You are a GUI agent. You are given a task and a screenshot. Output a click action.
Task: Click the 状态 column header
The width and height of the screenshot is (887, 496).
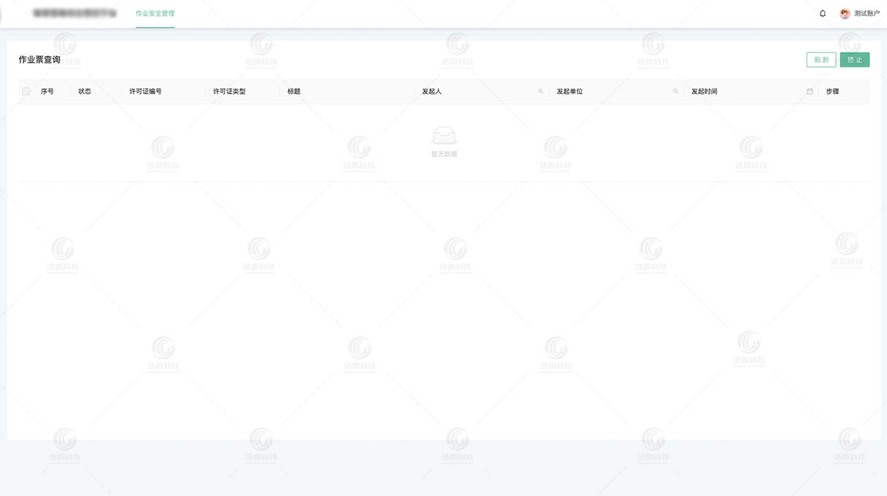(x=84, y=91)
